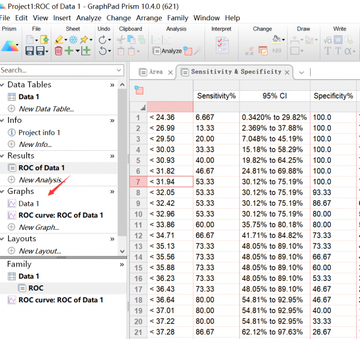Screen dimensions: 360x339
Task: Open the File menu
Action: [x=5, y=18]
